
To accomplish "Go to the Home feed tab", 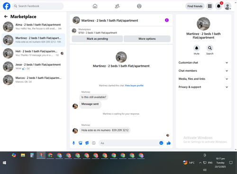I will click(95, 6).
